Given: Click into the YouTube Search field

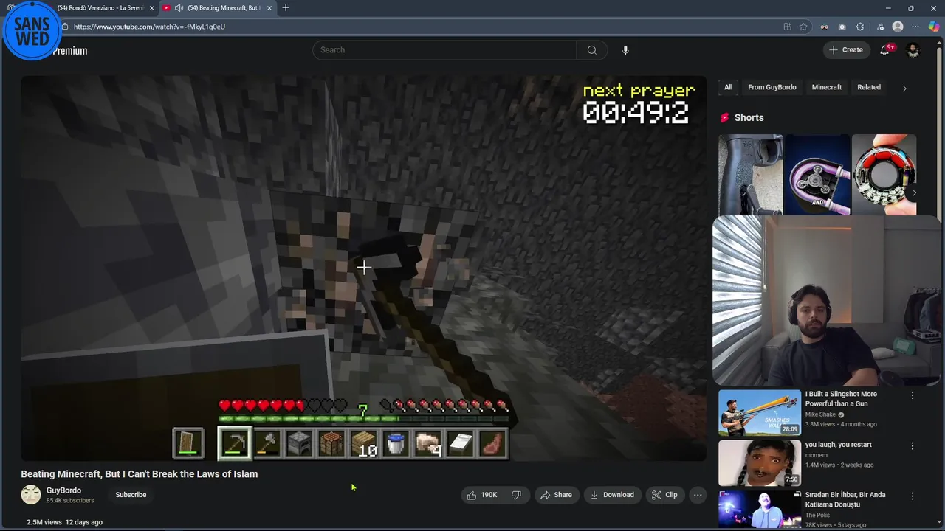Looking at the screenshot, I should tap(444, 50).
